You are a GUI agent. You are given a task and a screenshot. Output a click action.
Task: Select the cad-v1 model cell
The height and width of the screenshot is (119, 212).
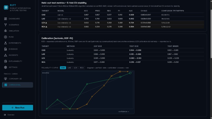pos(60,15)
